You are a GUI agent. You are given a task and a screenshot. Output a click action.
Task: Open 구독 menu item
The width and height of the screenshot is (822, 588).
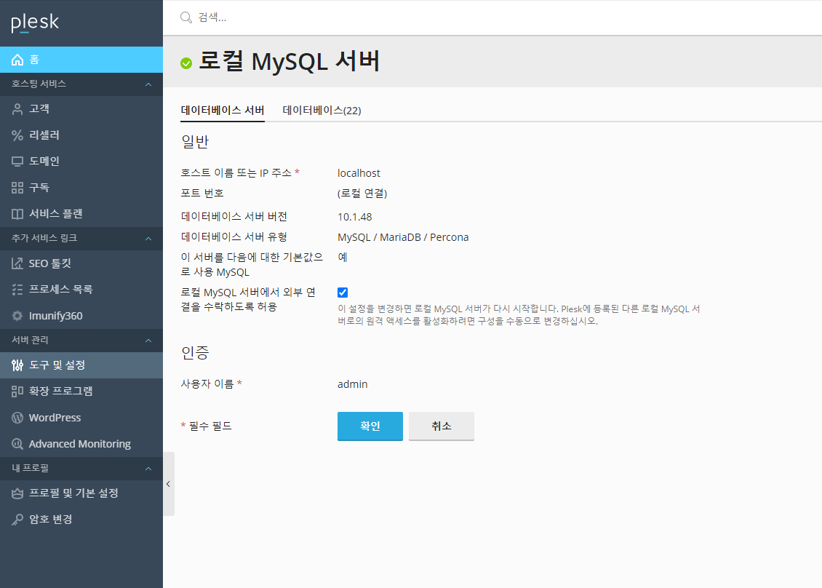[81, 188]
